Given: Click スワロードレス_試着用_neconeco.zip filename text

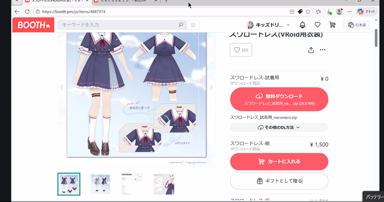Looking at the screenshot, I should tap(263, 117).
